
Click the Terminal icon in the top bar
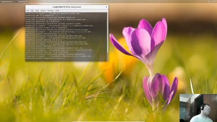17,1
